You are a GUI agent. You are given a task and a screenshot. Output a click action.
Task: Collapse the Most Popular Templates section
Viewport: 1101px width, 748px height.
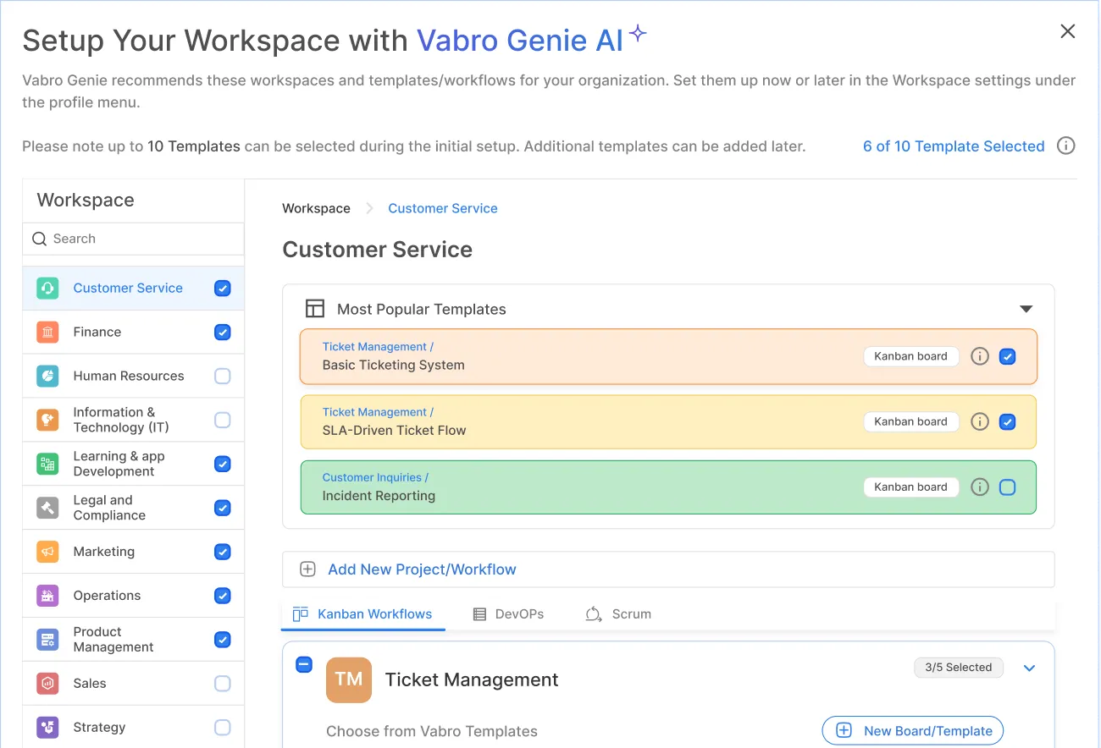[1026, 310]
